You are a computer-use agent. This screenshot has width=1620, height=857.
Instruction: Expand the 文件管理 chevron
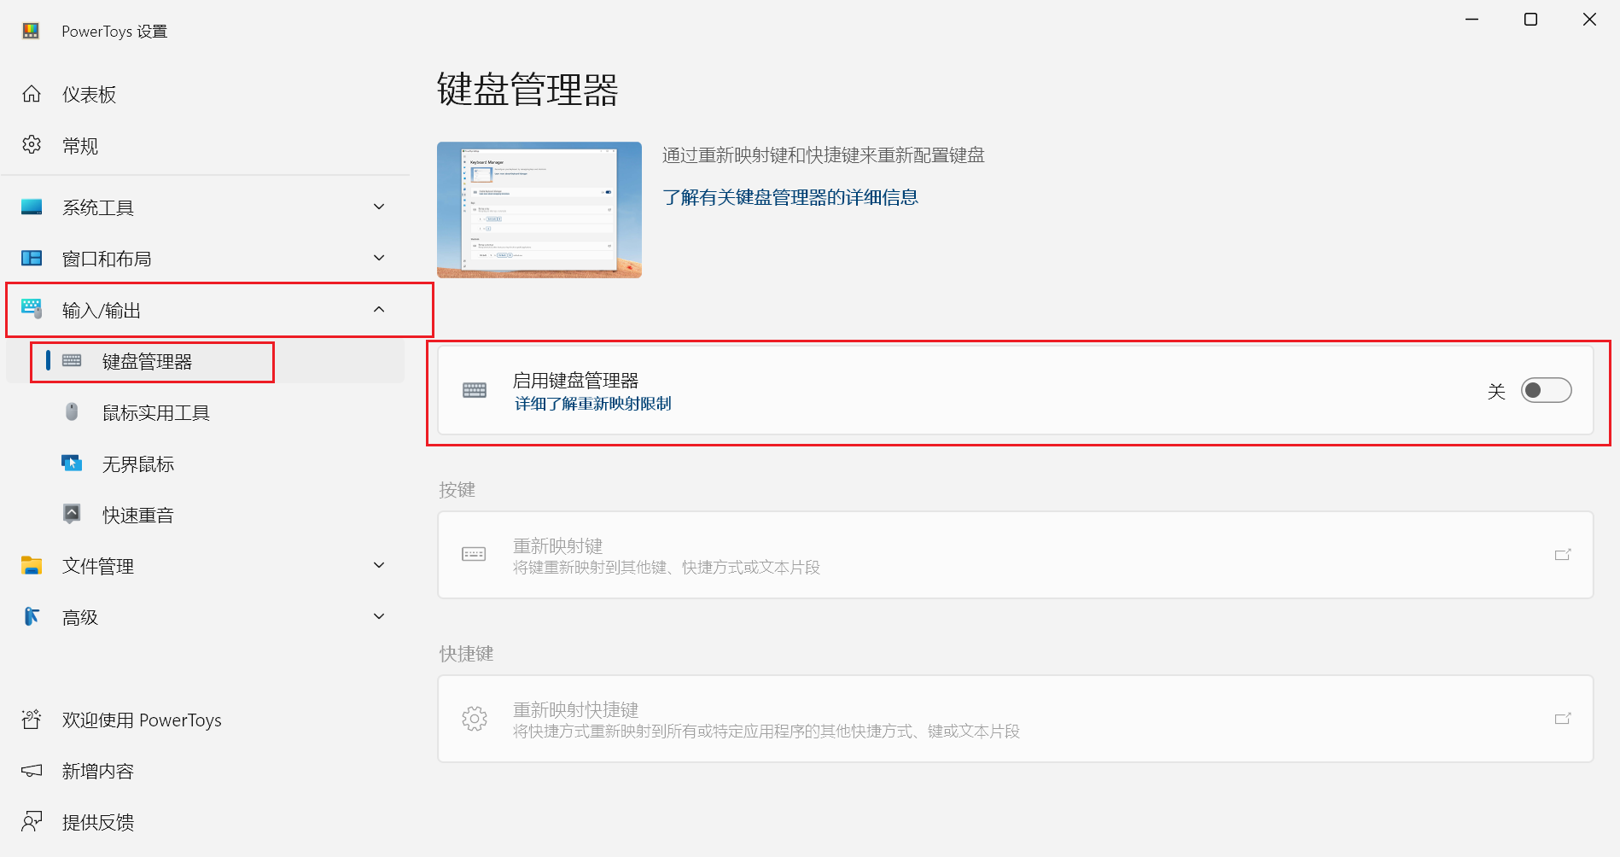[379, 565]
